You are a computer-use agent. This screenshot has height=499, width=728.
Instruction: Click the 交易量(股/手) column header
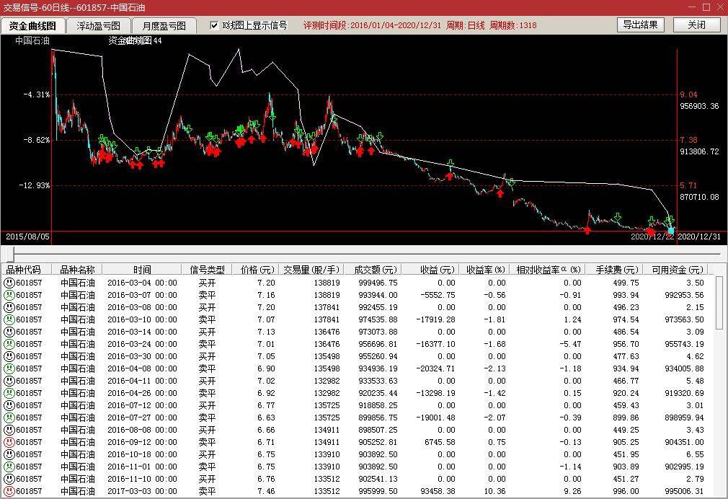click(x=311, y=270)
